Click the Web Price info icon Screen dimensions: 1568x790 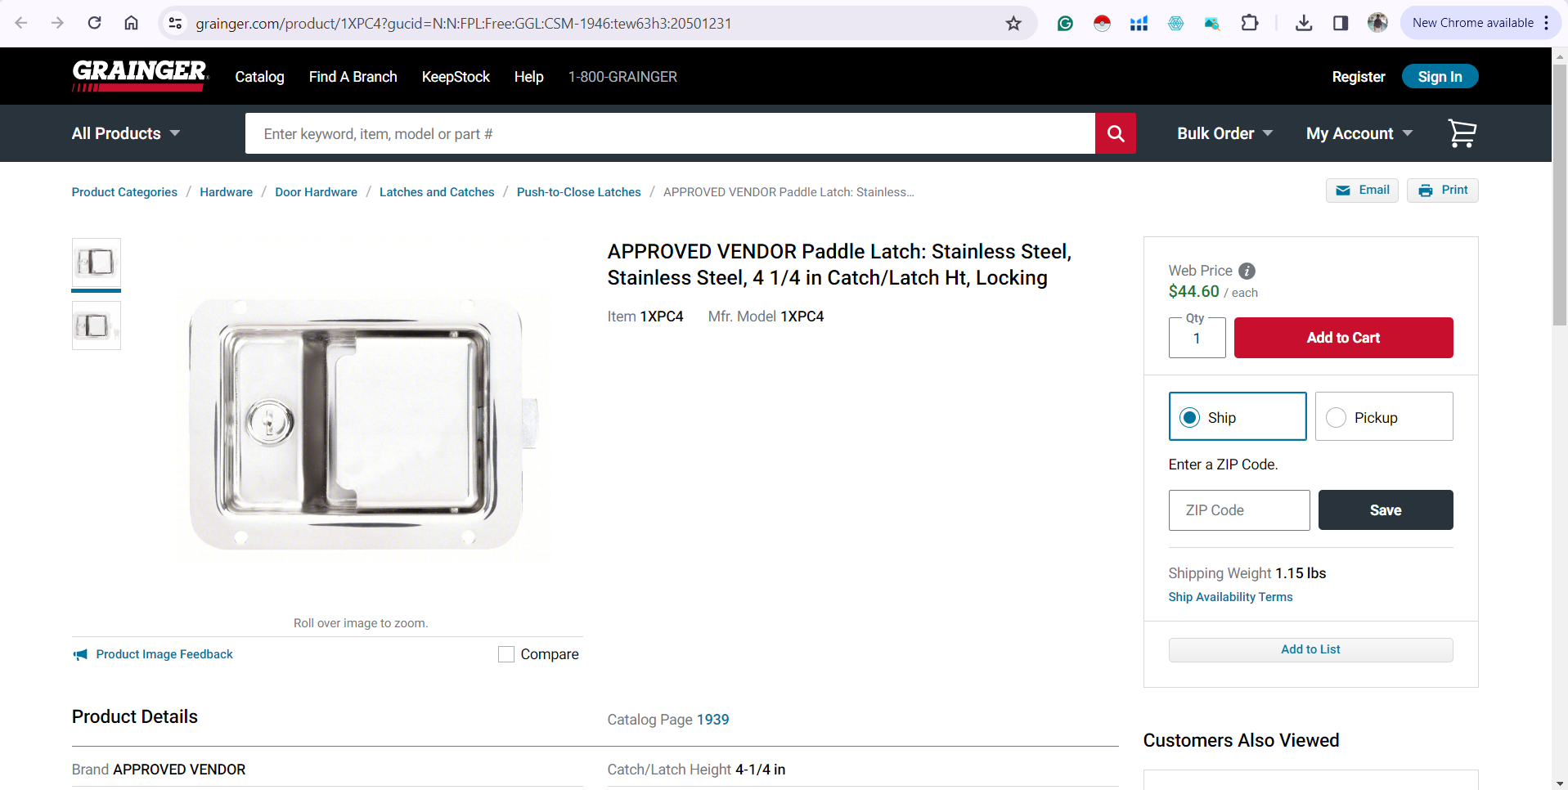click(x=1247, y=271)
